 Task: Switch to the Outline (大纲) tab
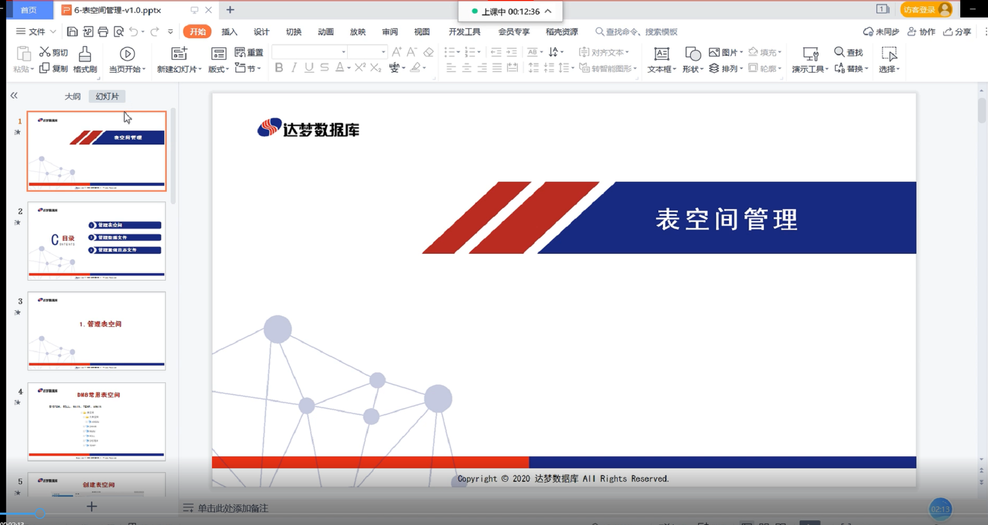coord(72,96)
